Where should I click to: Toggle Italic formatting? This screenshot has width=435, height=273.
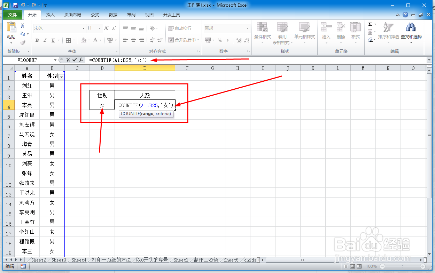(x=45, y=40)
